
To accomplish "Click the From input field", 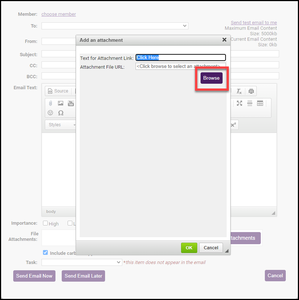I will pyautogui.click(x=59, y=41).
